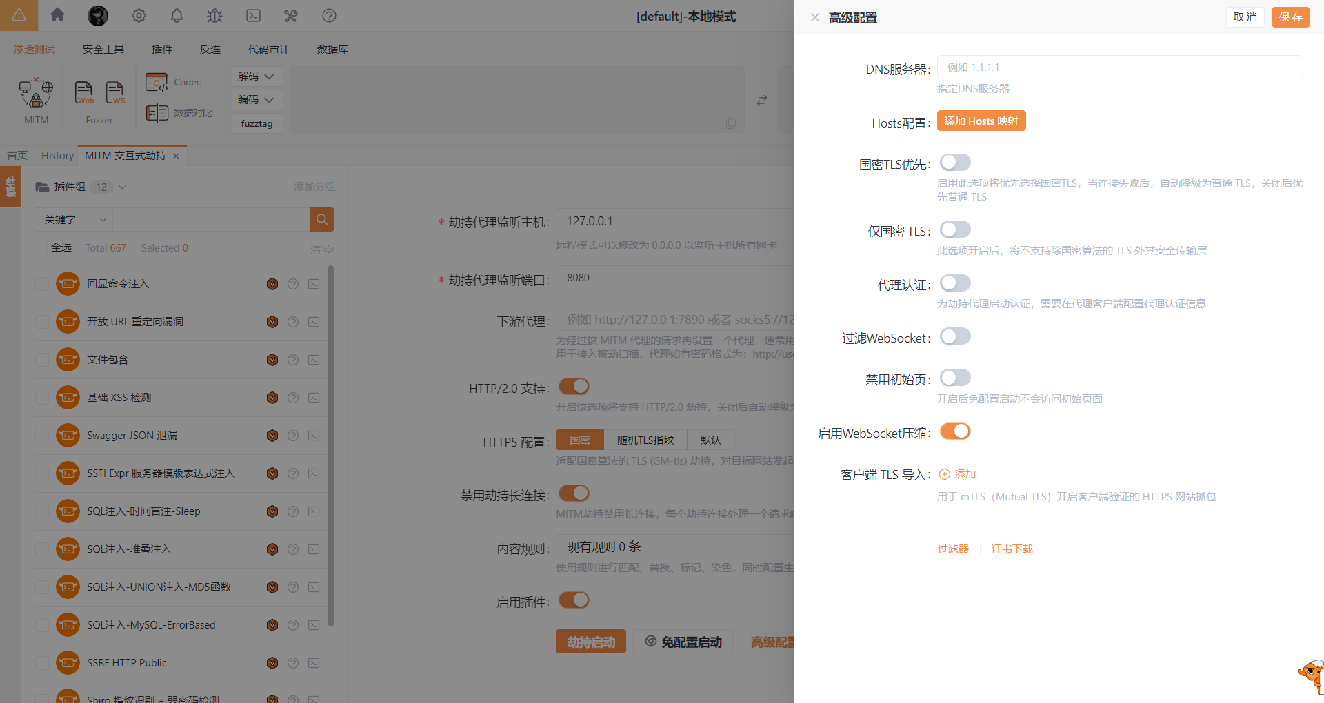Open the home icon in top bar
1324x703 pixels.
point(57,15)
